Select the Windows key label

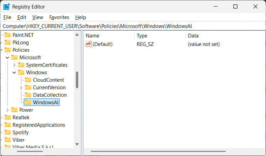click(36, 72)
